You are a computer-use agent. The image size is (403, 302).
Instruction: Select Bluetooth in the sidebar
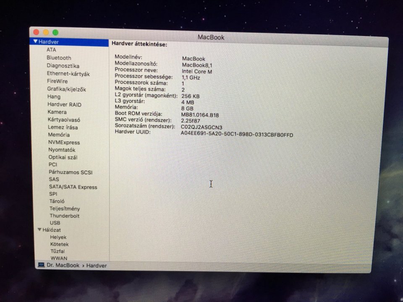(x=59, y=58)
